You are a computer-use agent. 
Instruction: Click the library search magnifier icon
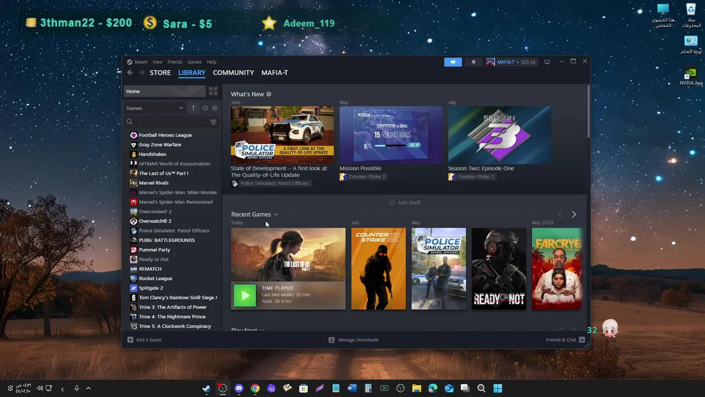129,122
